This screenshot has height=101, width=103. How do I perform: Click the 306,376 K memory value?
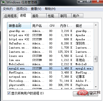[x=65, y=85]
